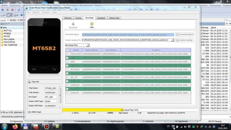Screen dimensions: 231x130
Task: Toggle the BOOTIMG row checkbox
Action: [67, 69]
